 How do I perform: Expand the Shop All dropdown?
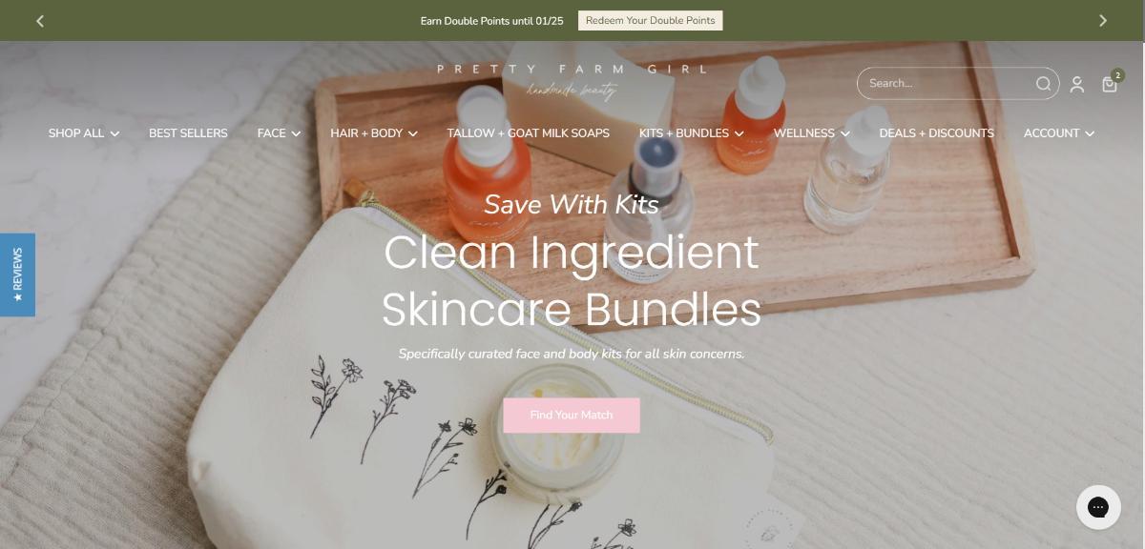84,133
